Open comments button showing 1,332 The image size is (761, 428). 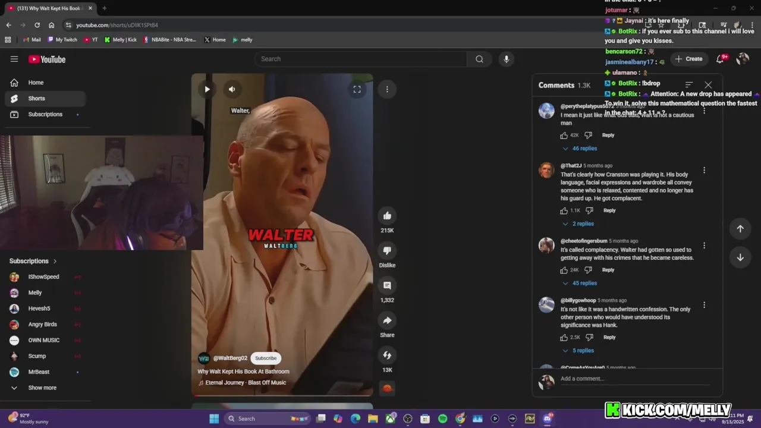click(387, 285)
